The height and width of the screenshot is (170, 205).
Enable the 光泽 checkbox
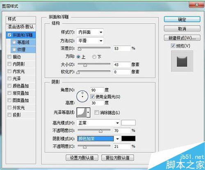[x=9, y=78]
